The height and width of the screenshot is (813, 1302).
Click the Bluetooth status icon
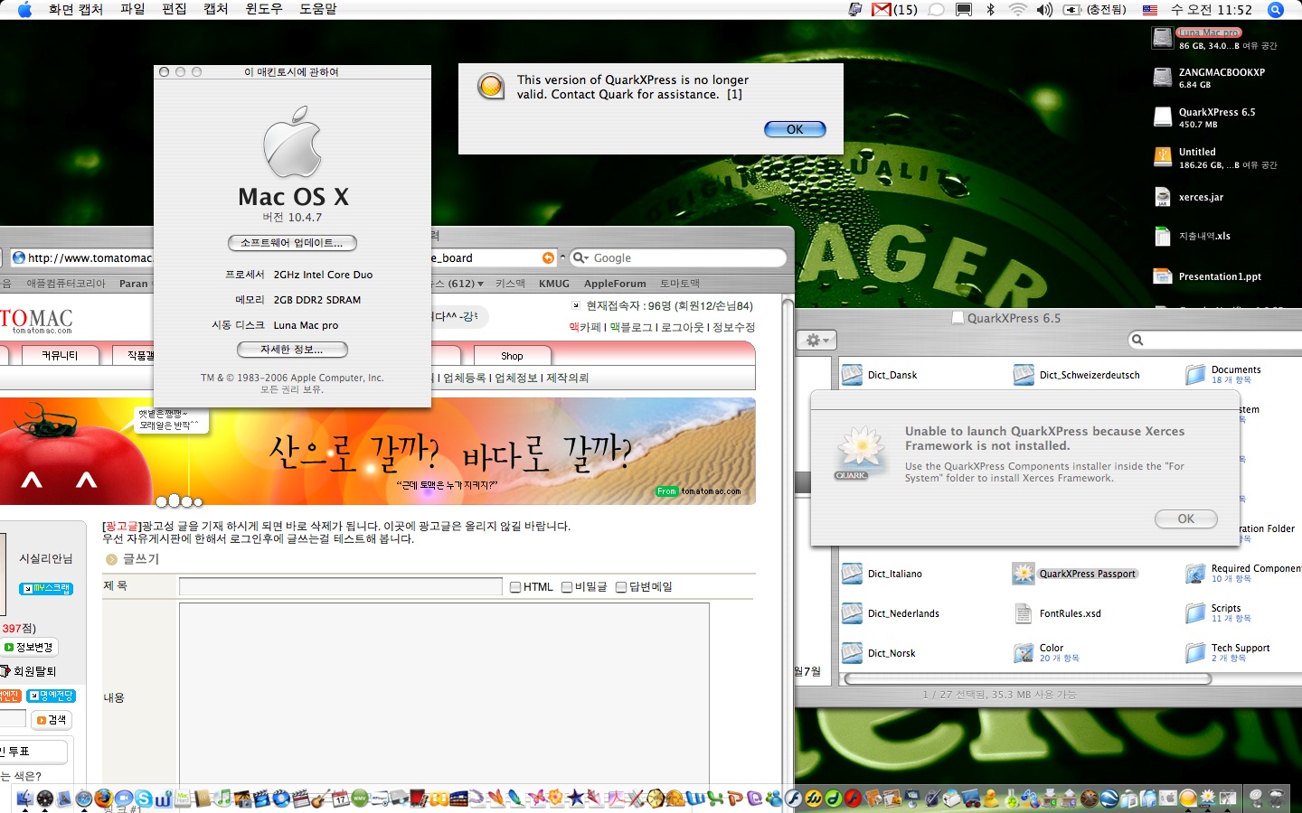pyautogui.click(x=990, y=10)
